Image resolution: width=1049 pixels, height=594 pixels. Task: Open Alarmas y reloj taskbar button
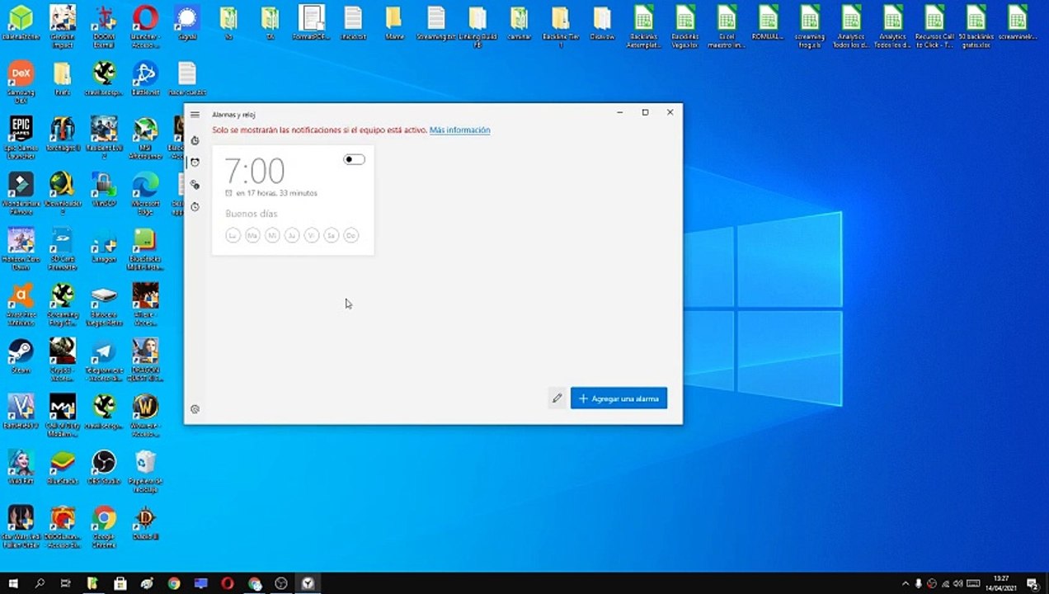(308, 583)
